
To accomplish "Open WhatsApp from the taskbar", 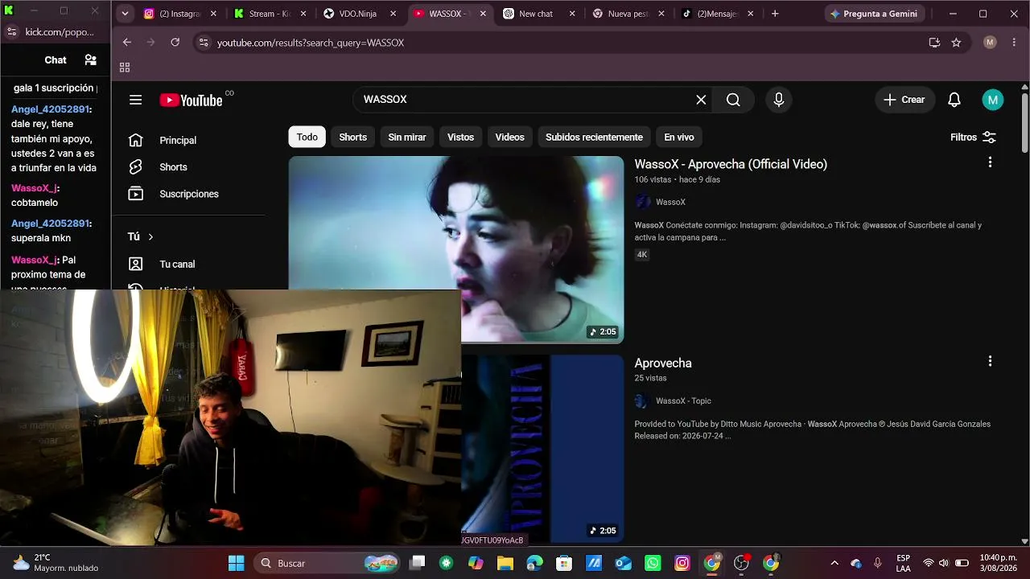I will point(653,563).
